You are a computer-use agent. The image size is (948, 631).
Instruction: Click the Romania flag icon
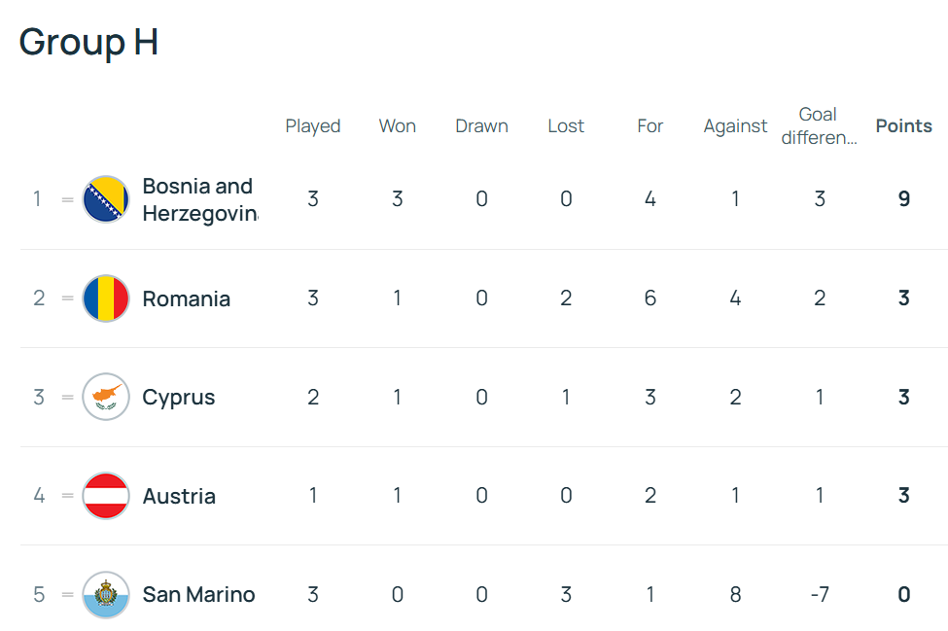[x=106, y=298]
